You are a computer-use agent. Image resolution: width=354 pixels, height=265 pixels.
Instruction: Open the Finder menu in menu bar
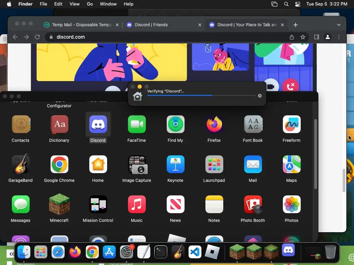click(x=26, y=4)
